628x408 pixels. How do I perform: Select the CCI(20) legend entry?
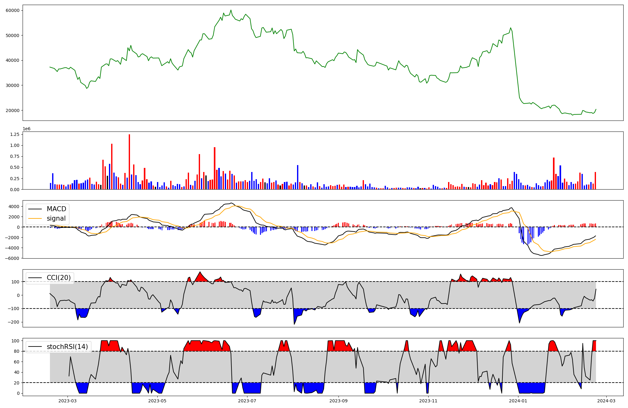coord(59,278)
